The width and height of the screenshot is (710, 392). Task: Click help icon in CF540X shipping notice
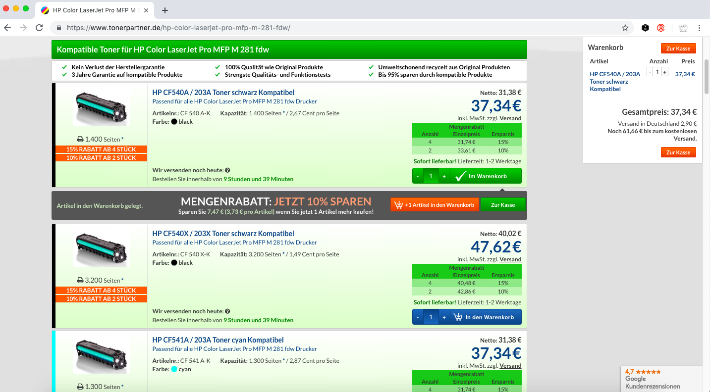tap(227, 311)
